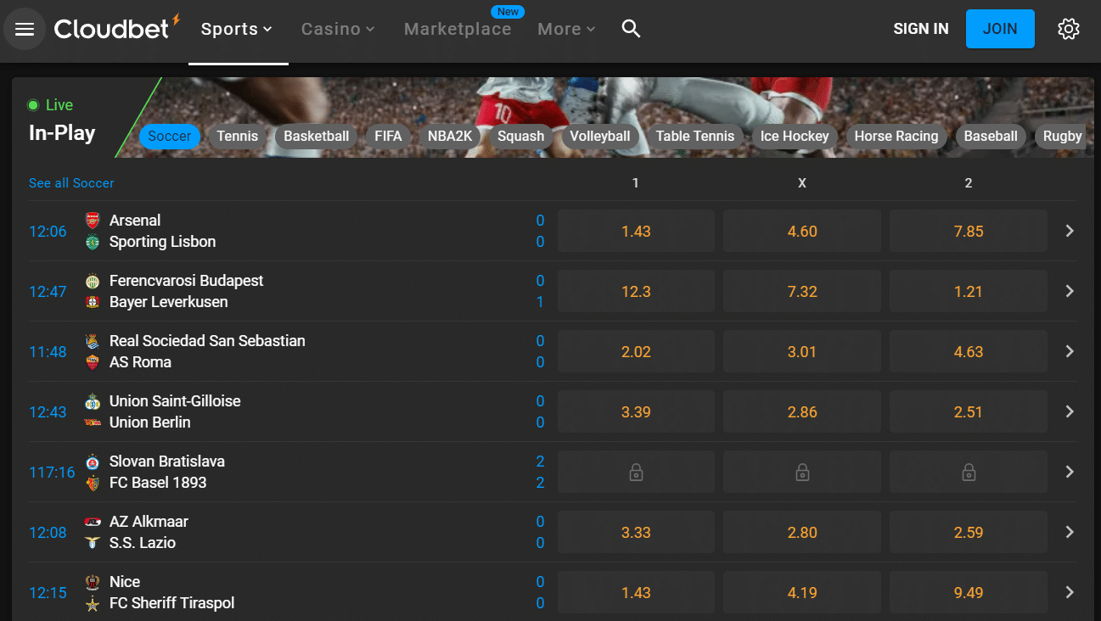The height and width of the screenshot is (621, 1101).
Task: Bet Nice match draw at 4.19
Action: coord(802,592)
